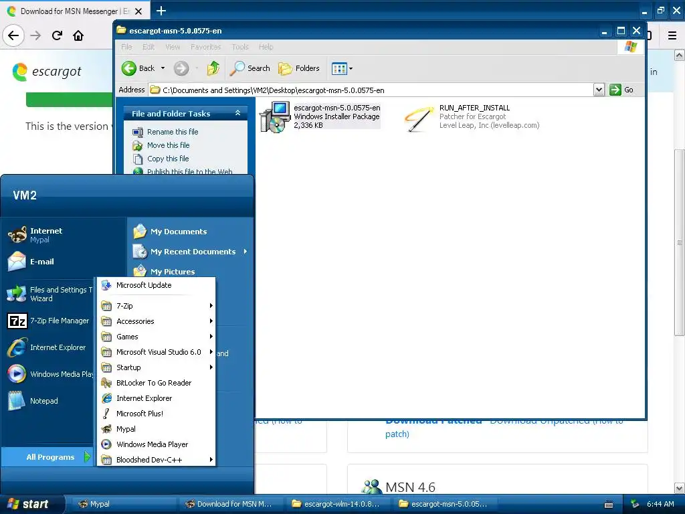The image size is (685, 514).
Task: Open Internet Explorer in All Programs list
Action: coord(156,398)
